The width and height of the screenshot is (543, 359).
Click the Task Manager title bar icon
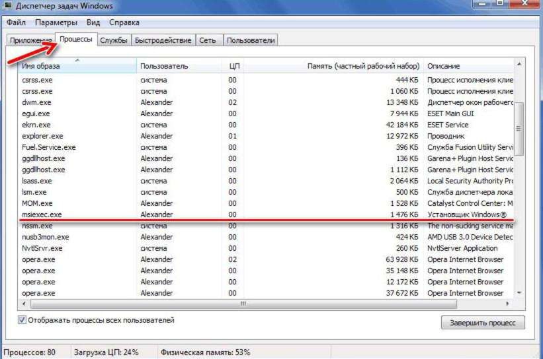7,5
